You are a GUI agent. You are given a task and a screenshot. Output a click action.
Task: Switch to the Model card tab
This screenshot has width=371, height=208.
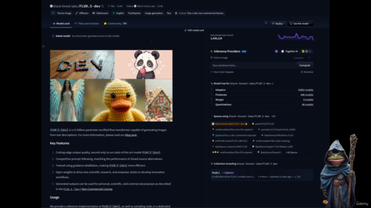[61, 24]
